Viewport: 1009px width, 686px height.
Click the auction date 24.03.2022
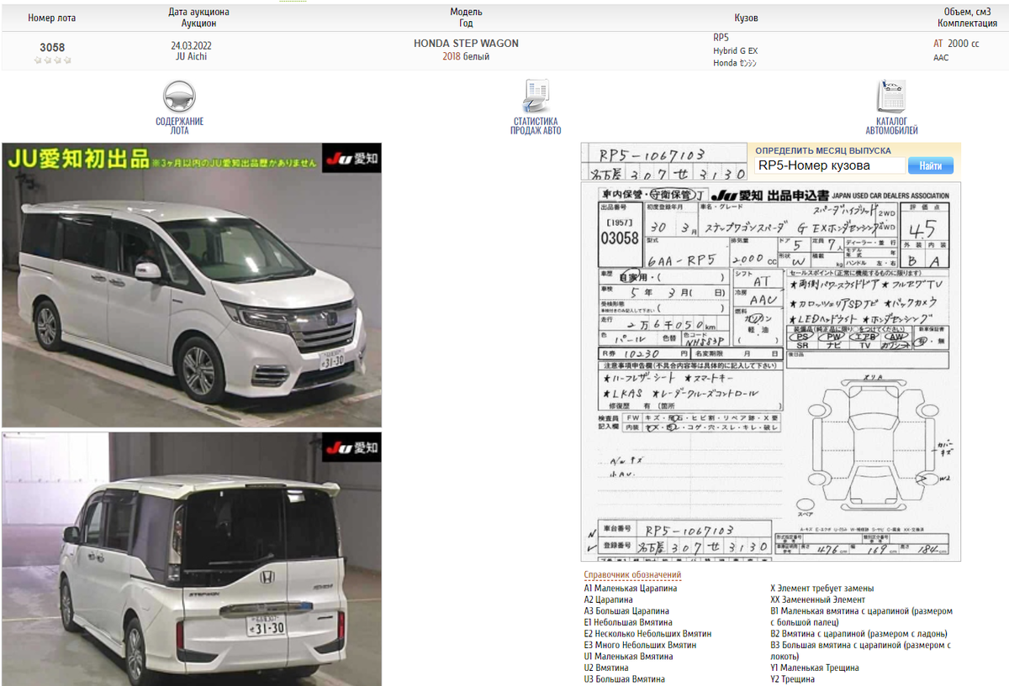point(193,45)
